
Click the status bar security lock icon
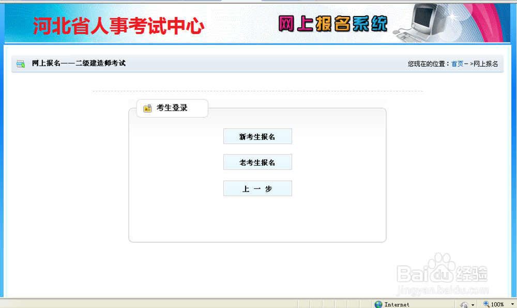coord(464,305)
